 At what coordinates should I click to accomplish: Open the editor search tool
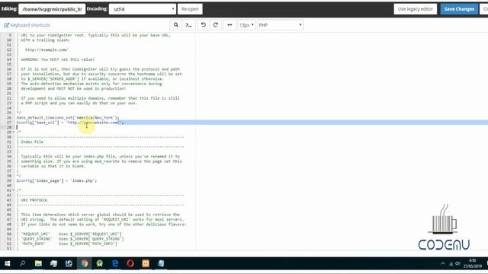pyautogui.click(x=176, y=25)
